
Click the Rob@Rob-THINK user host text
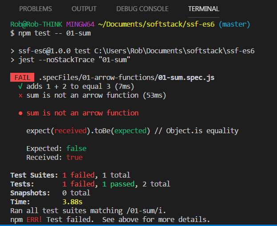[x=36, y=24]
